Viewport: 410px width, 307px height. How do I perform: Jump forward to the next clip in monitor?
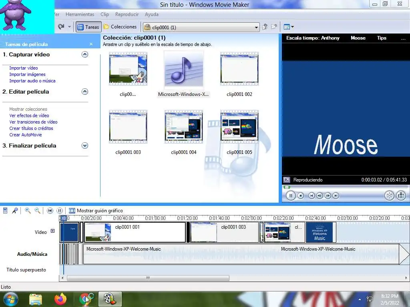[x=336, y=195]
